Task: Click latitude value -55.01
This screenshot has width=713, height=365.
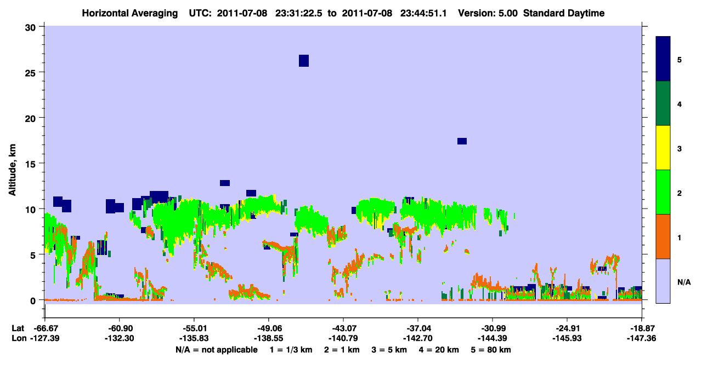Action: (x=194, y=328)
